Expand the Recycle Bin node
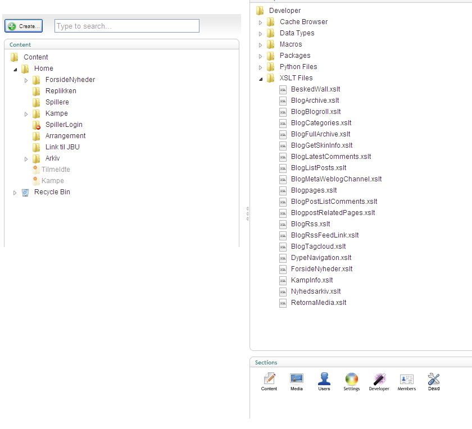The height and width of the screenshot is (429, 472). 15,193
